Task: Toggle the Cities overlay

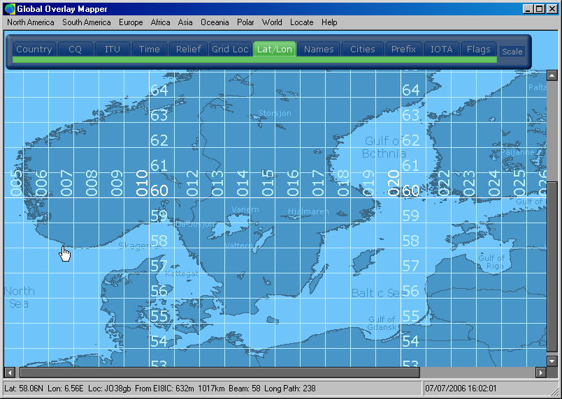Action: pos(362,50)
